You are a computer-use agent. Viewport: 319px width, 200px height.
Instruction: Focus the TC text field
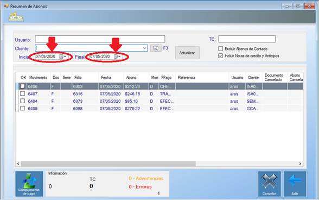click(247, 39)
